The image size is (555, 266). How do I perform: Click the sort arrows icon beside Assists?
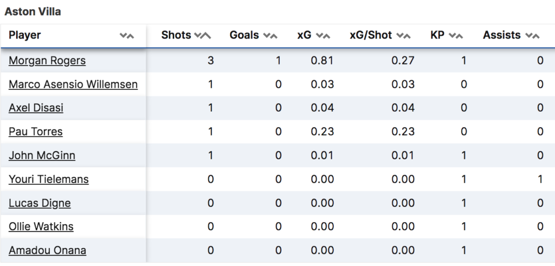click(x=532, y=36)
